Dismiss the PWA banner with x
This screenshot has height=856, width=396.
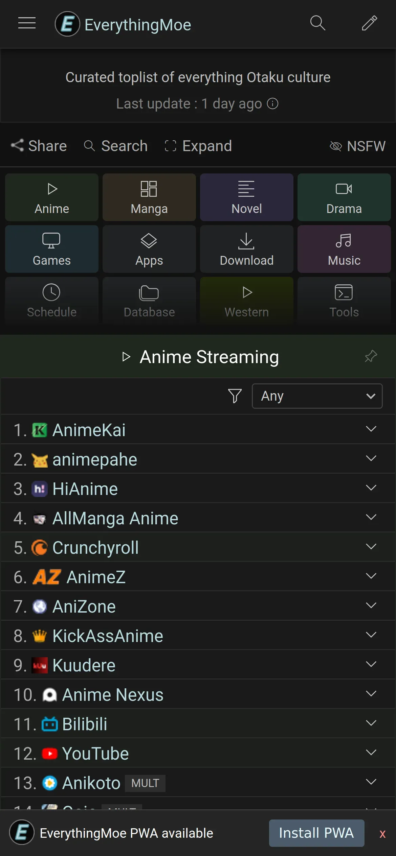382,834
